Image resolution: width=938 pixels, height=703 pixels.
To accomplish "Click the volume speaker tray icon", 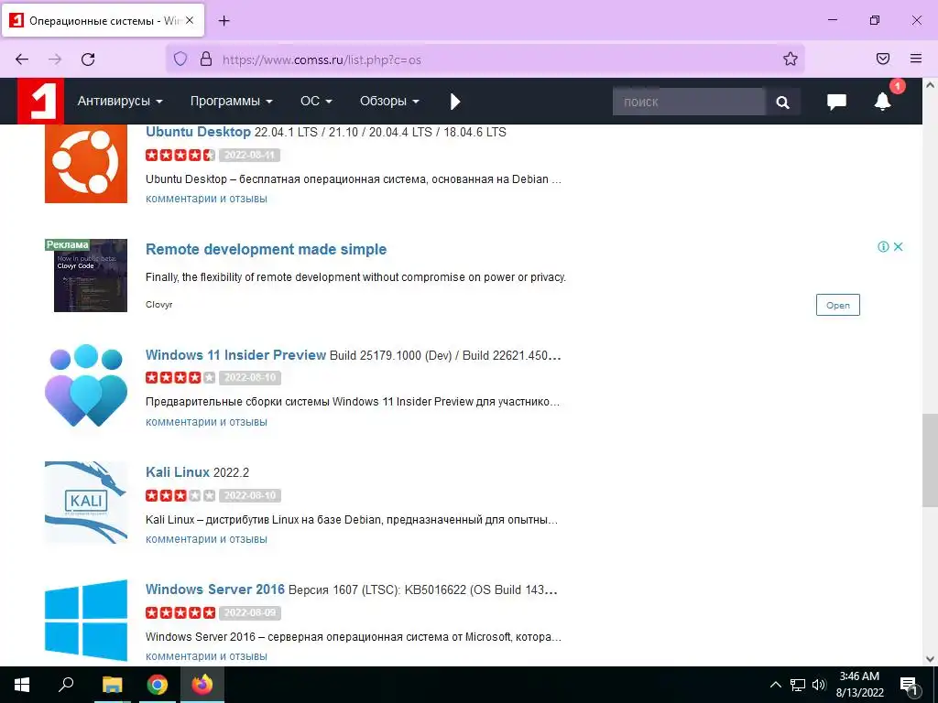I will coord(819,685).
